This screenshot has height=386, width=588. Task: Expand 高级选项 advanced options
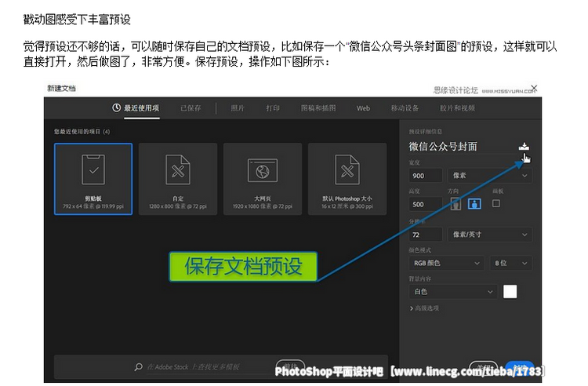(424, 308)
